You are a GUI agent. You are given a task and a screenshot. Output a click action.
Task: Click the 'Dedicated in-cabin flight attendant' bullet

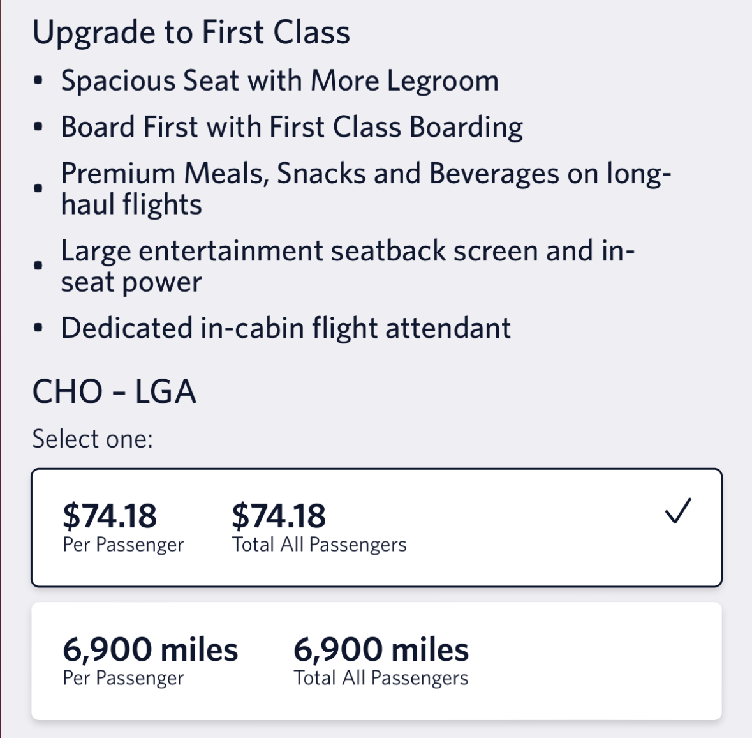click(x=285, y=328)
